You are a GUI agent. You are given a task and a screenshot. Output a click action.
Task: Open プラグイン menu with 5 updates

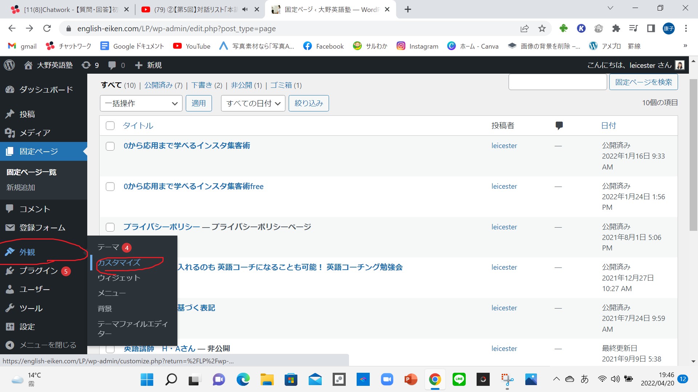coord(44,271)
